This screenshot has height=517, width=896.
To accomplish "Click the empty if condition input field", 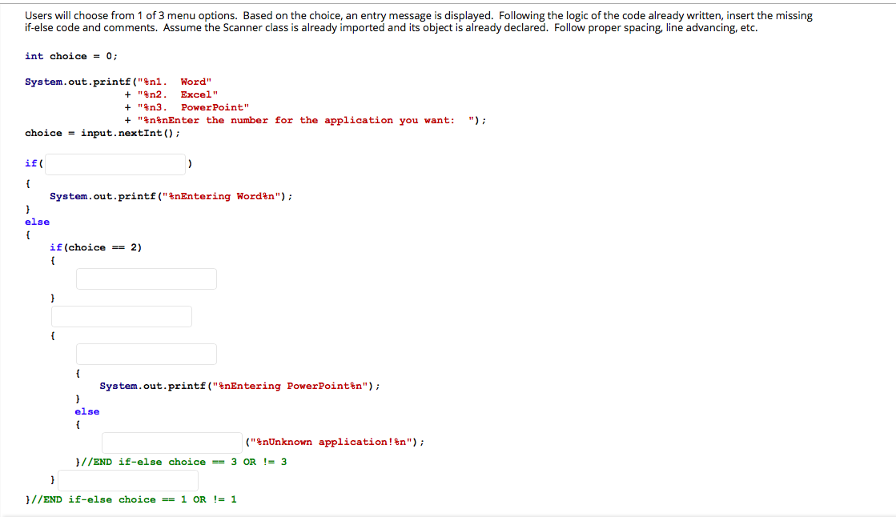I will click(x=115, y=163).
